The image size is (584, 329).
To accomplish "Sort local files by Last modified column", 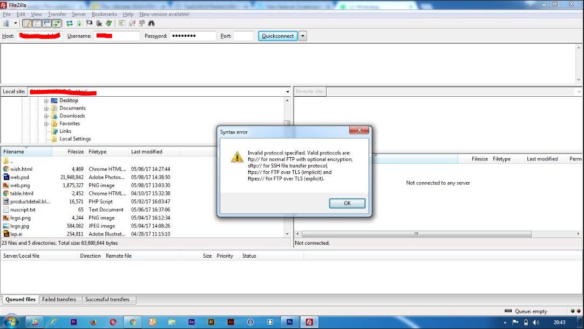I will 154,152.
